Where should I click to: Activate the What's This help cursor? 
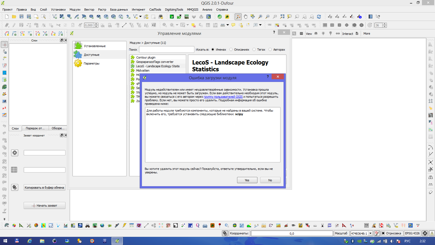coord(378,17)
